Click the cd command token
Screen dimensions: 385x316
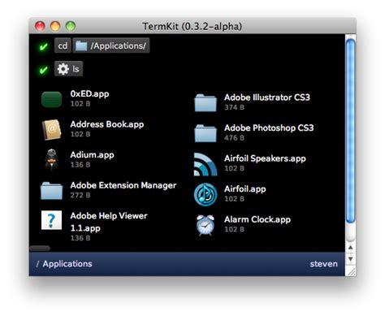[x=63, y=45]
